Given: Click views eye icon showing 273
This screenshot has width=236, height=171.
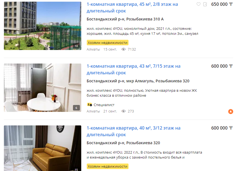Looking at the screenshot, I should [124, 111].
